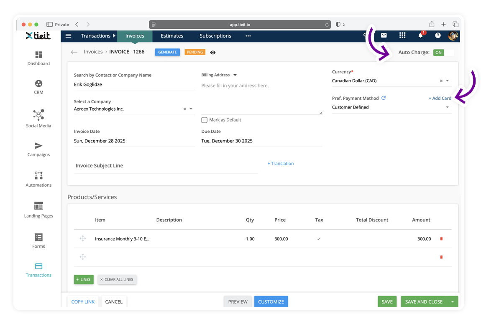Clear the selected Aeroex company
The width and height of the screenshot is (481, 334).
(x=185, y=109)
